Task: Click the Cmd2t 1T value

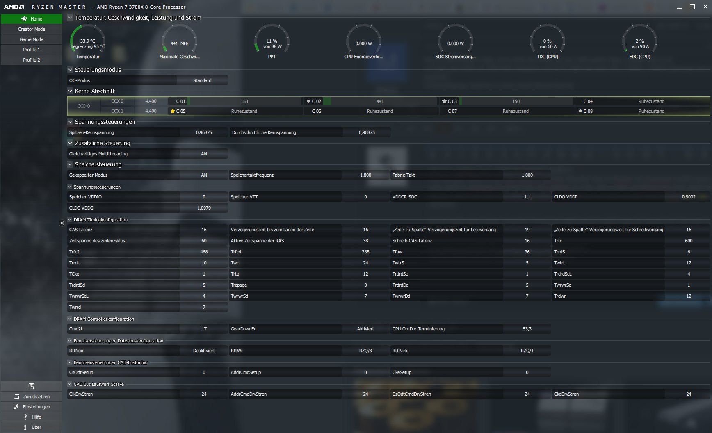Action: [x=204, y=329]
